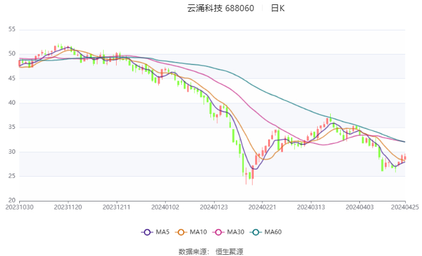Select the 20240102 x-axis date
This screenshot has height=256, width=422.
click(164, 208)
